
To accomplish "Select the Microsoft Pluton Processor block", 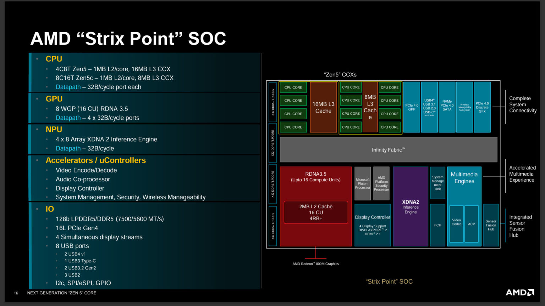I will point(362,183).
